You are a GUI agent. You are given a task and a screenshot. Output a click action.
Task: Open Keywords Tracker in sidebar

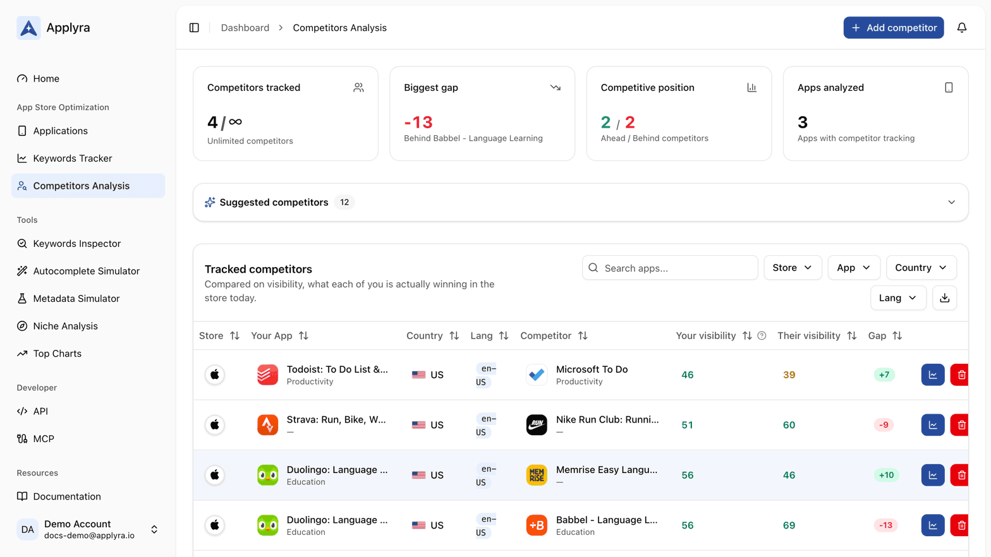tap(88, 159)
